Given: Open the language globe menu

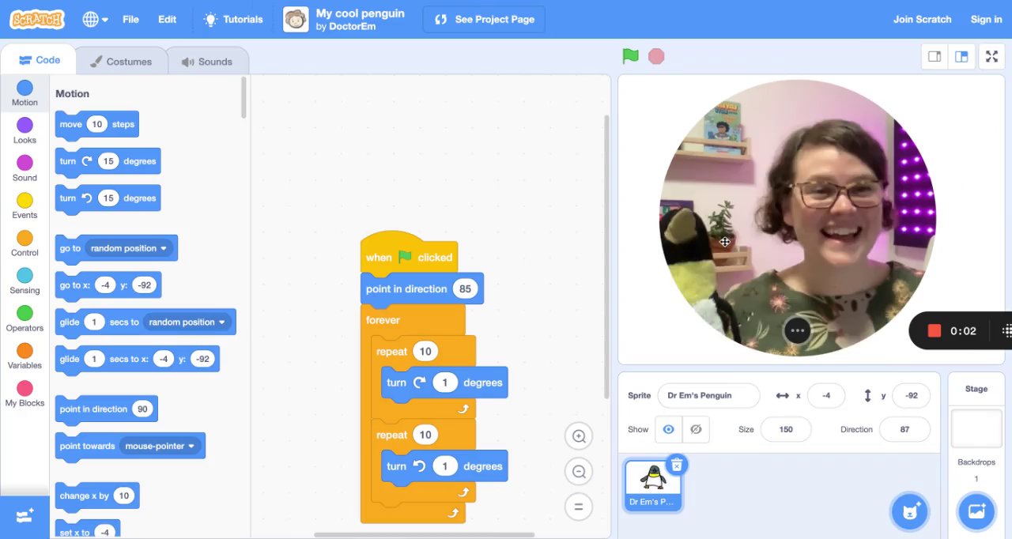Looking at the screenshot, I should pyautogui.click(x=95, y=19).
